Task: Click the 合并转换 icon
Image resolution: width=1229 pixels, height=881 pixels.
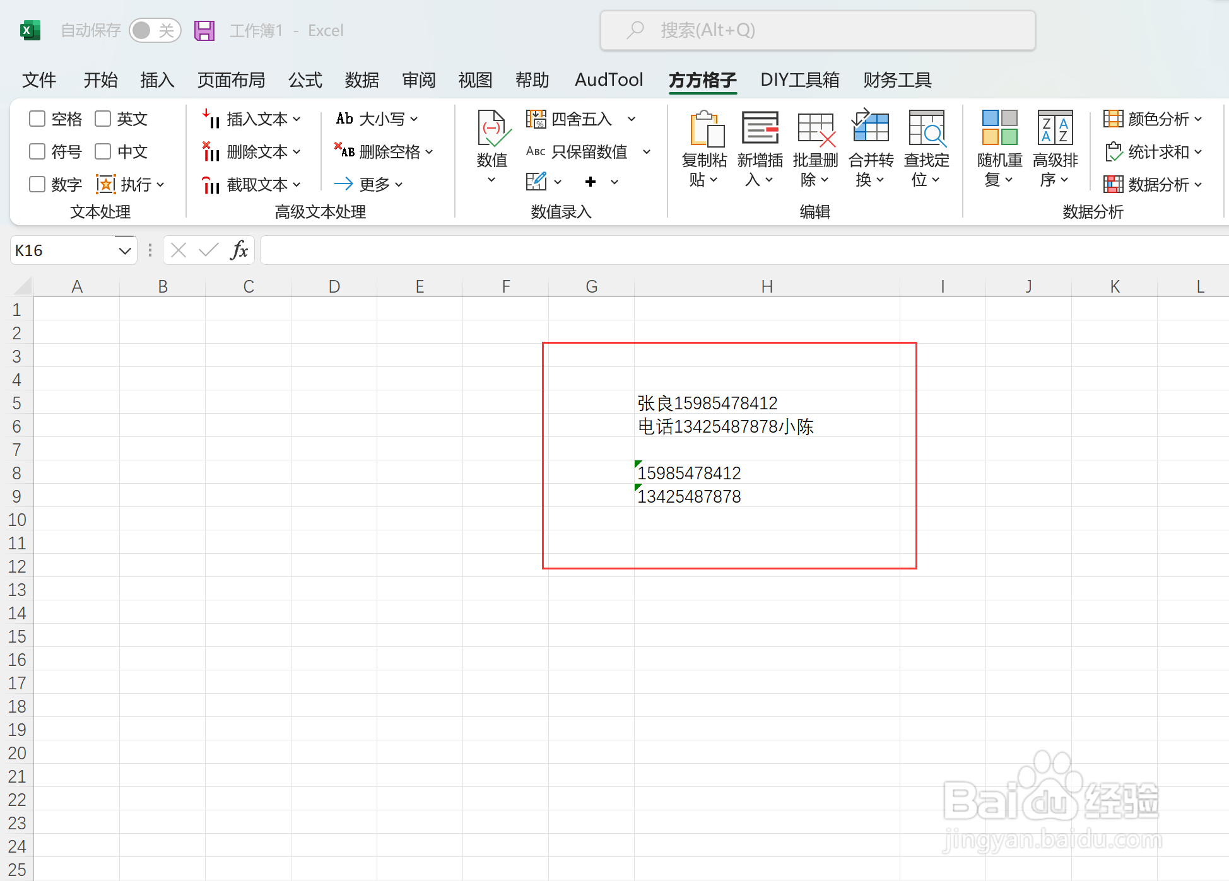Action: (x=871, y=128)
